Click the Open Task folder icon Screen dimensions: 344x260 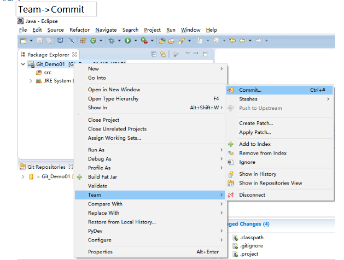tap(171, 41)
